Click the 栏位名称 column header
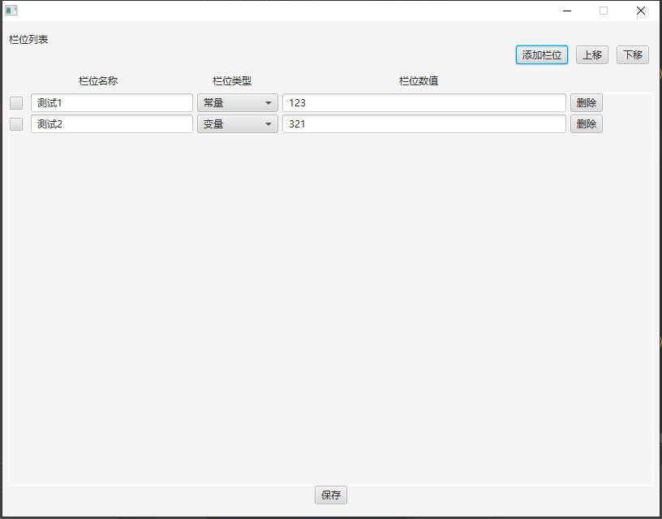The image size is (662, 519). [x=98, y=81]
